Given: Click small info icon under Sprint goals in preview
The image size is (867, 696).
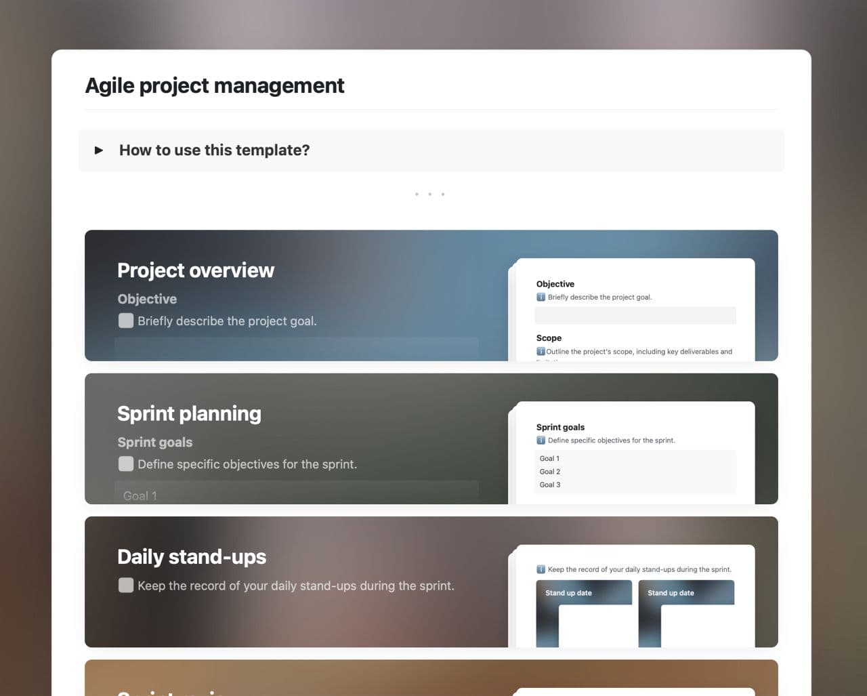Looking at the screenshot, I should coord(541,441).
